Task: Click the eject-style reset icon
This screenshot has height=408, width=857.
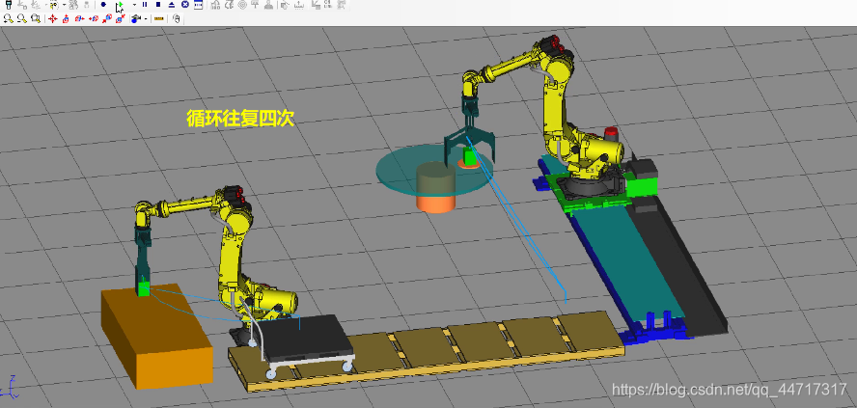Action: click(172, 5)
